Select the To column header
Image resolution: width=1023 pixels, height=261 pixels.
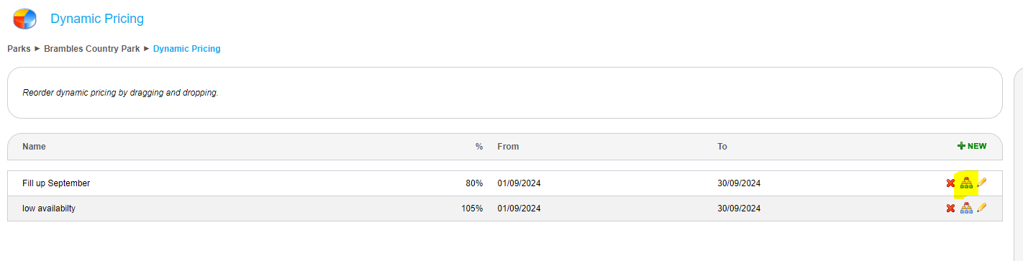click(722, 147)
